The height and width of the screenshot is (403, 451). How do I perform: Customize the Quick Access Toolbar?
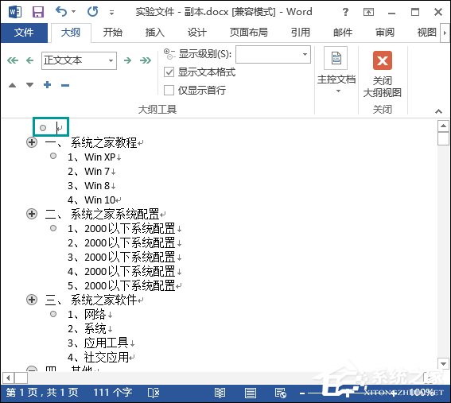click(111, 13)
